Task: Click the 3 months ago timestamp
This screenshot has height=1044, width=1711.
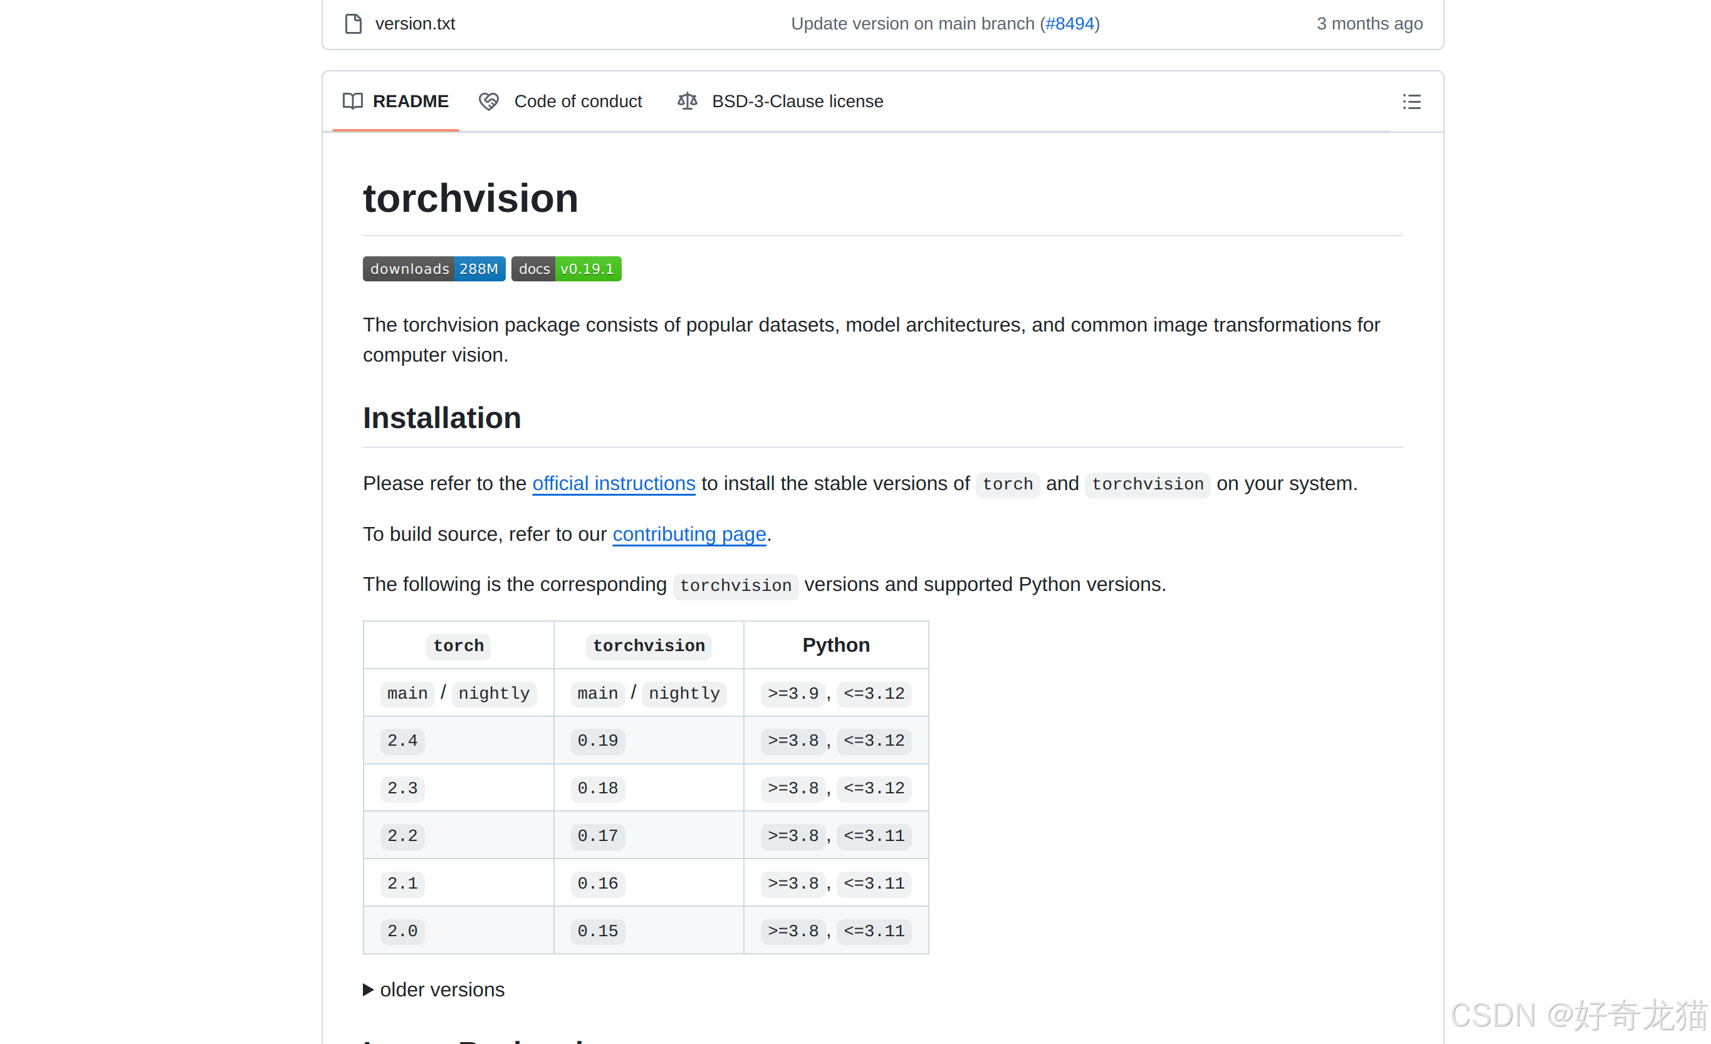Action: pyautogui.click(x=1369, y=24)
